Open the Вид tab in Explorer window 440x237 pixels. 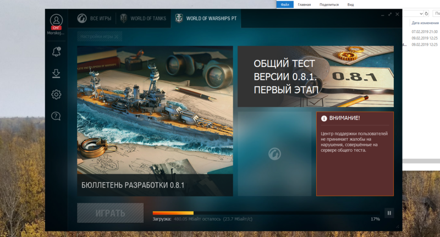pos(350,4)
